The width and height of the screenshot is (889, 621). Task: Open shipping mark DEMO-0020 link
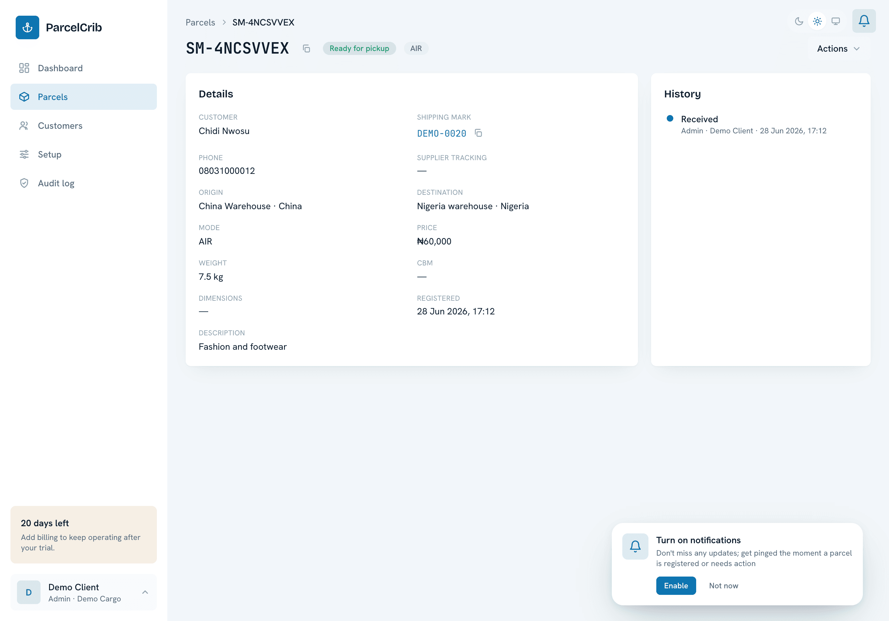[442, 134]
